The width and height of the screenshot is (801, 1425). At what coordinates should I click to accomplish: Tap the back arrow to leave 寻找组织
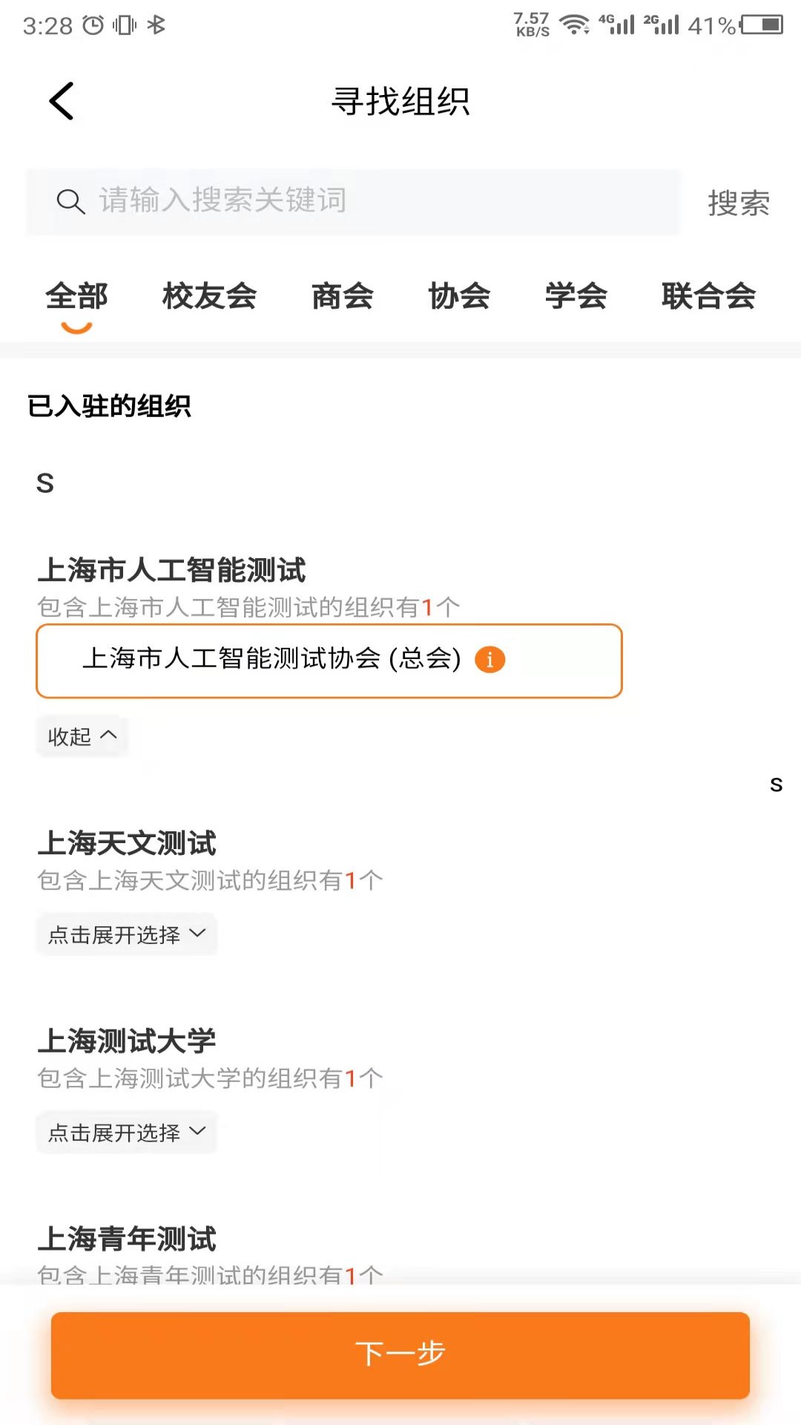pos(61,102)
